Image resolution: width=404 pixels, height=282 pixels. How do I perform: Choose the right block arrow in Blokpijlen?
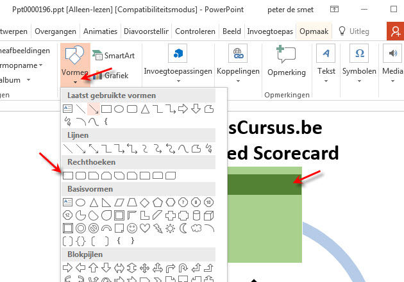[x=68, y=268]
